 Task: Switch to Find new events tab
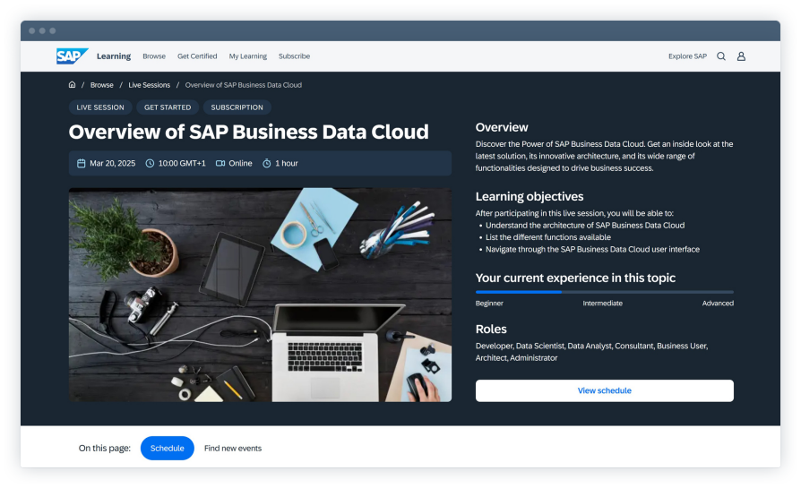tap(233, 448)
